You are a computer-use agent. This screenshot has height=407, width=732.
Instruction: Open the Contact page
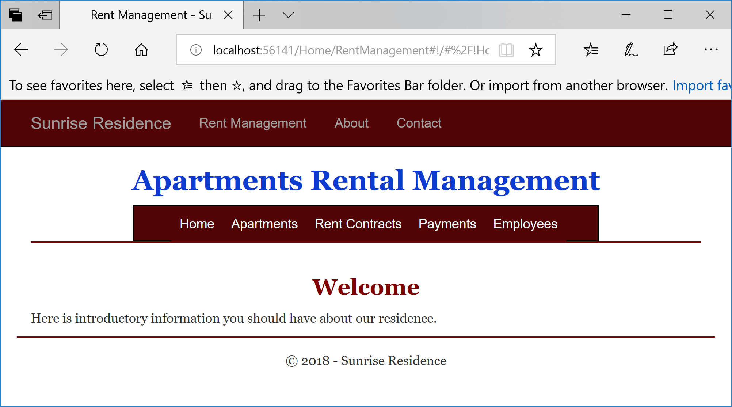419,123
